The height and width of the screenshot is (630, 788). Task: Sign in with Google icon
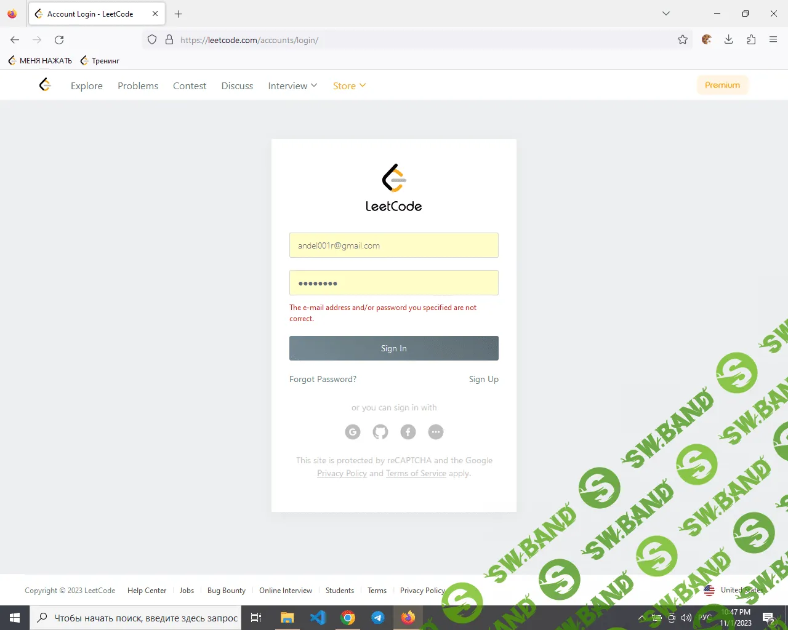click(x=353, y=432)
